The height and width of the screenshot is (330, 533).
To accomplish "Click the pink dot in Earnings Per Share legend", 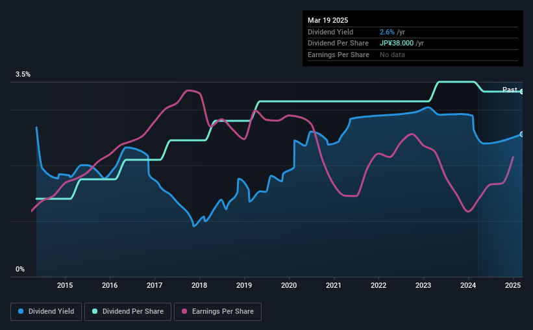I will pyautogui.click(x=184, y=311).
